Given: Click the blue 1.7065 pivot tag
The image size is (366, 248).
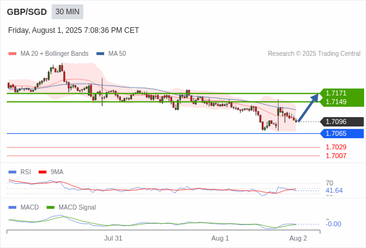Looking at the screenshot, I should click(342, 134).
